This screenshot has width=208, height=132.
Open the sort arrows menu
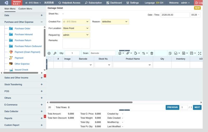coord(145,53)
